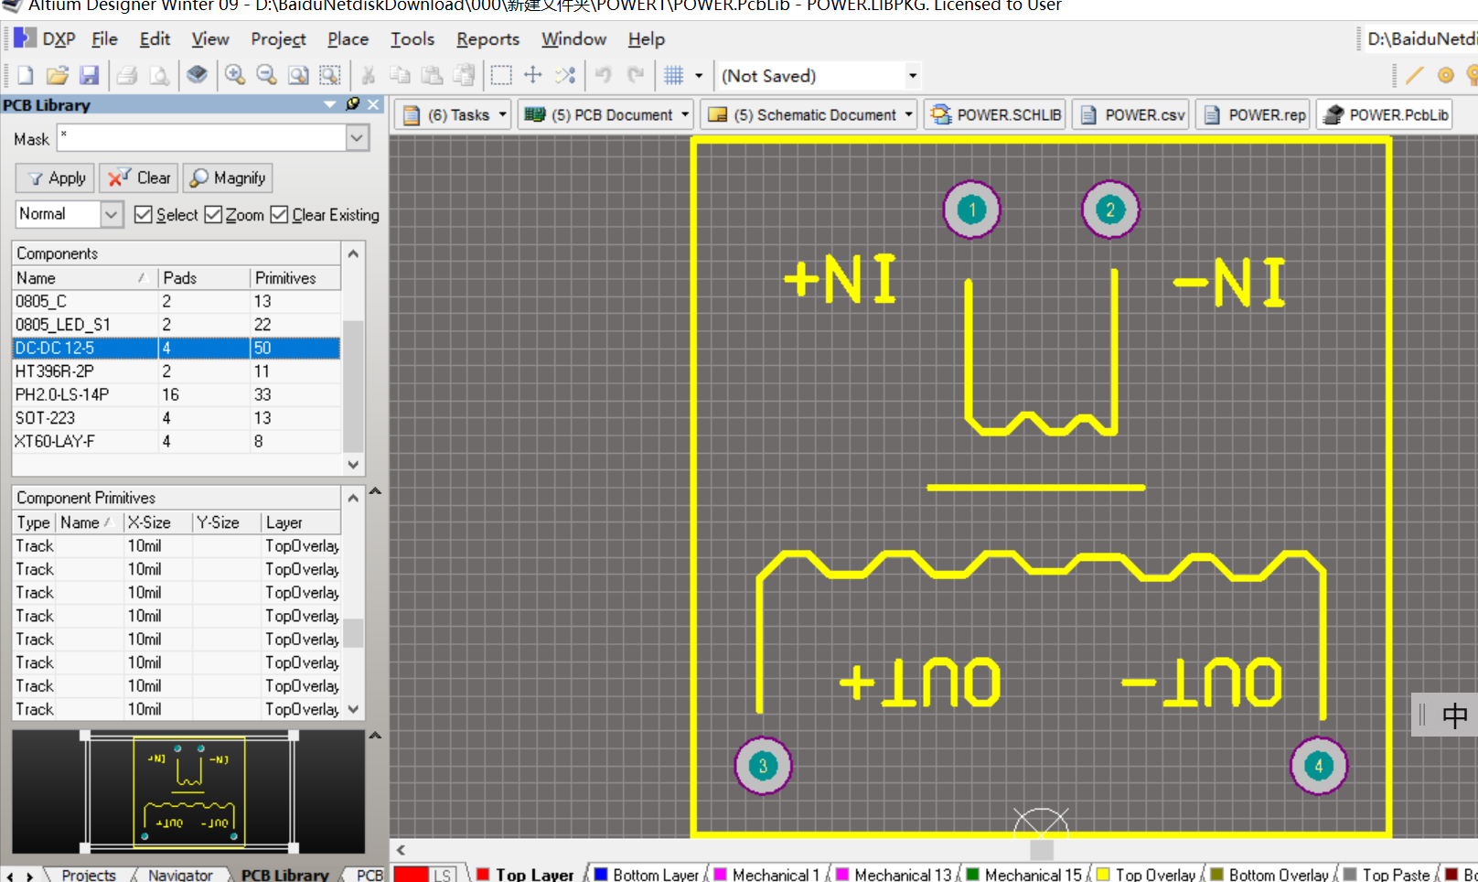Click the undo arrow icon
This screenshot has width=1478, height=882.
pyautogui.click(x=604, y=75)
